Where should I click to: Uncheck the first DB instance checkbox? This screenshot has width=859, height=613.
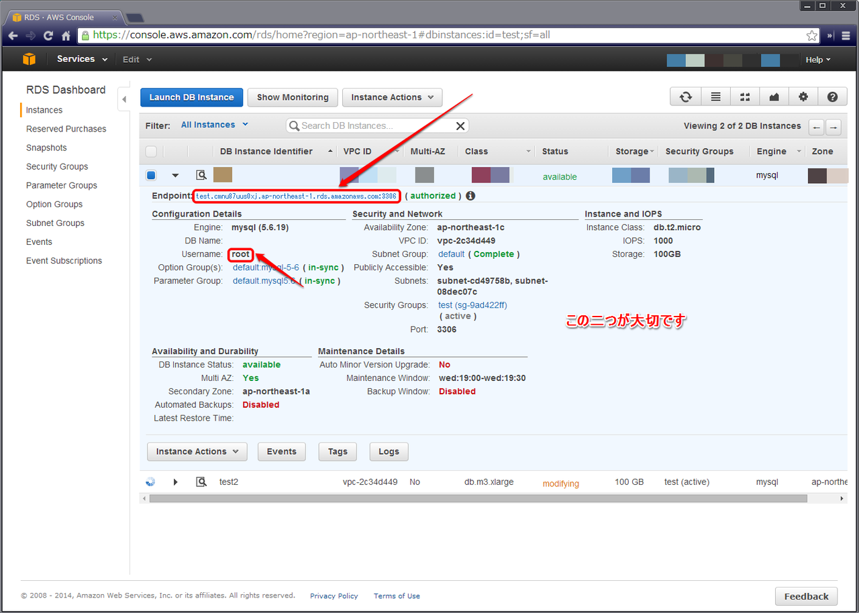[151, 176]
